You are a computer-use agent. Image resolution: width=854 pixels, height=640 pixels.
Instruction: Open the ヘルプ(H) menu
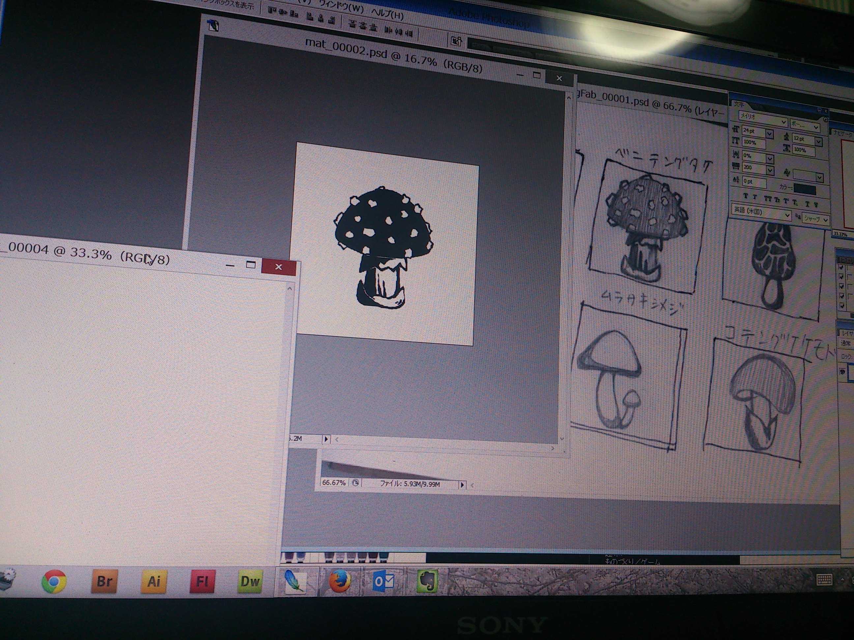pyautogui.click(x=387, y=14)
